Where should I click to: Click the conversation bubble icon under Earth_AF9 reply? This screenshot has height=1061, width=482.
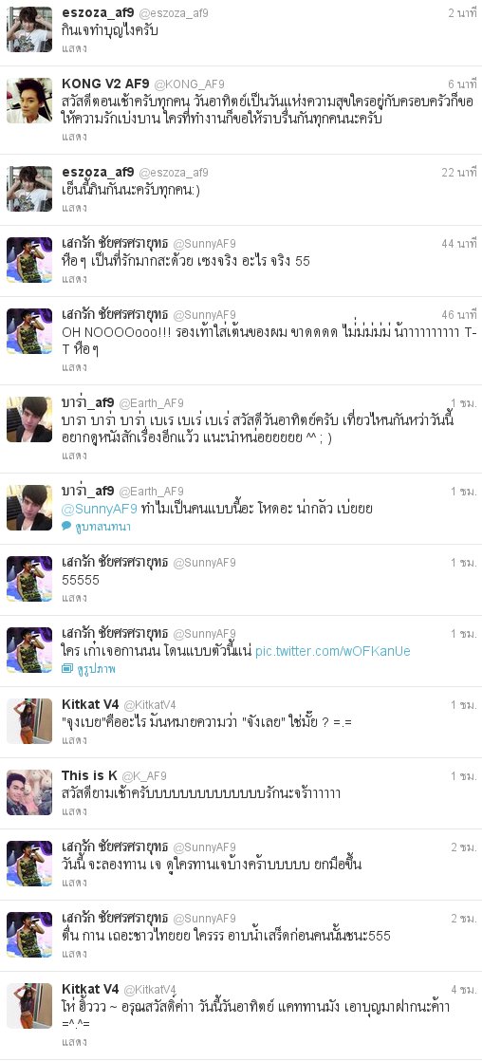tap(66, 526)
